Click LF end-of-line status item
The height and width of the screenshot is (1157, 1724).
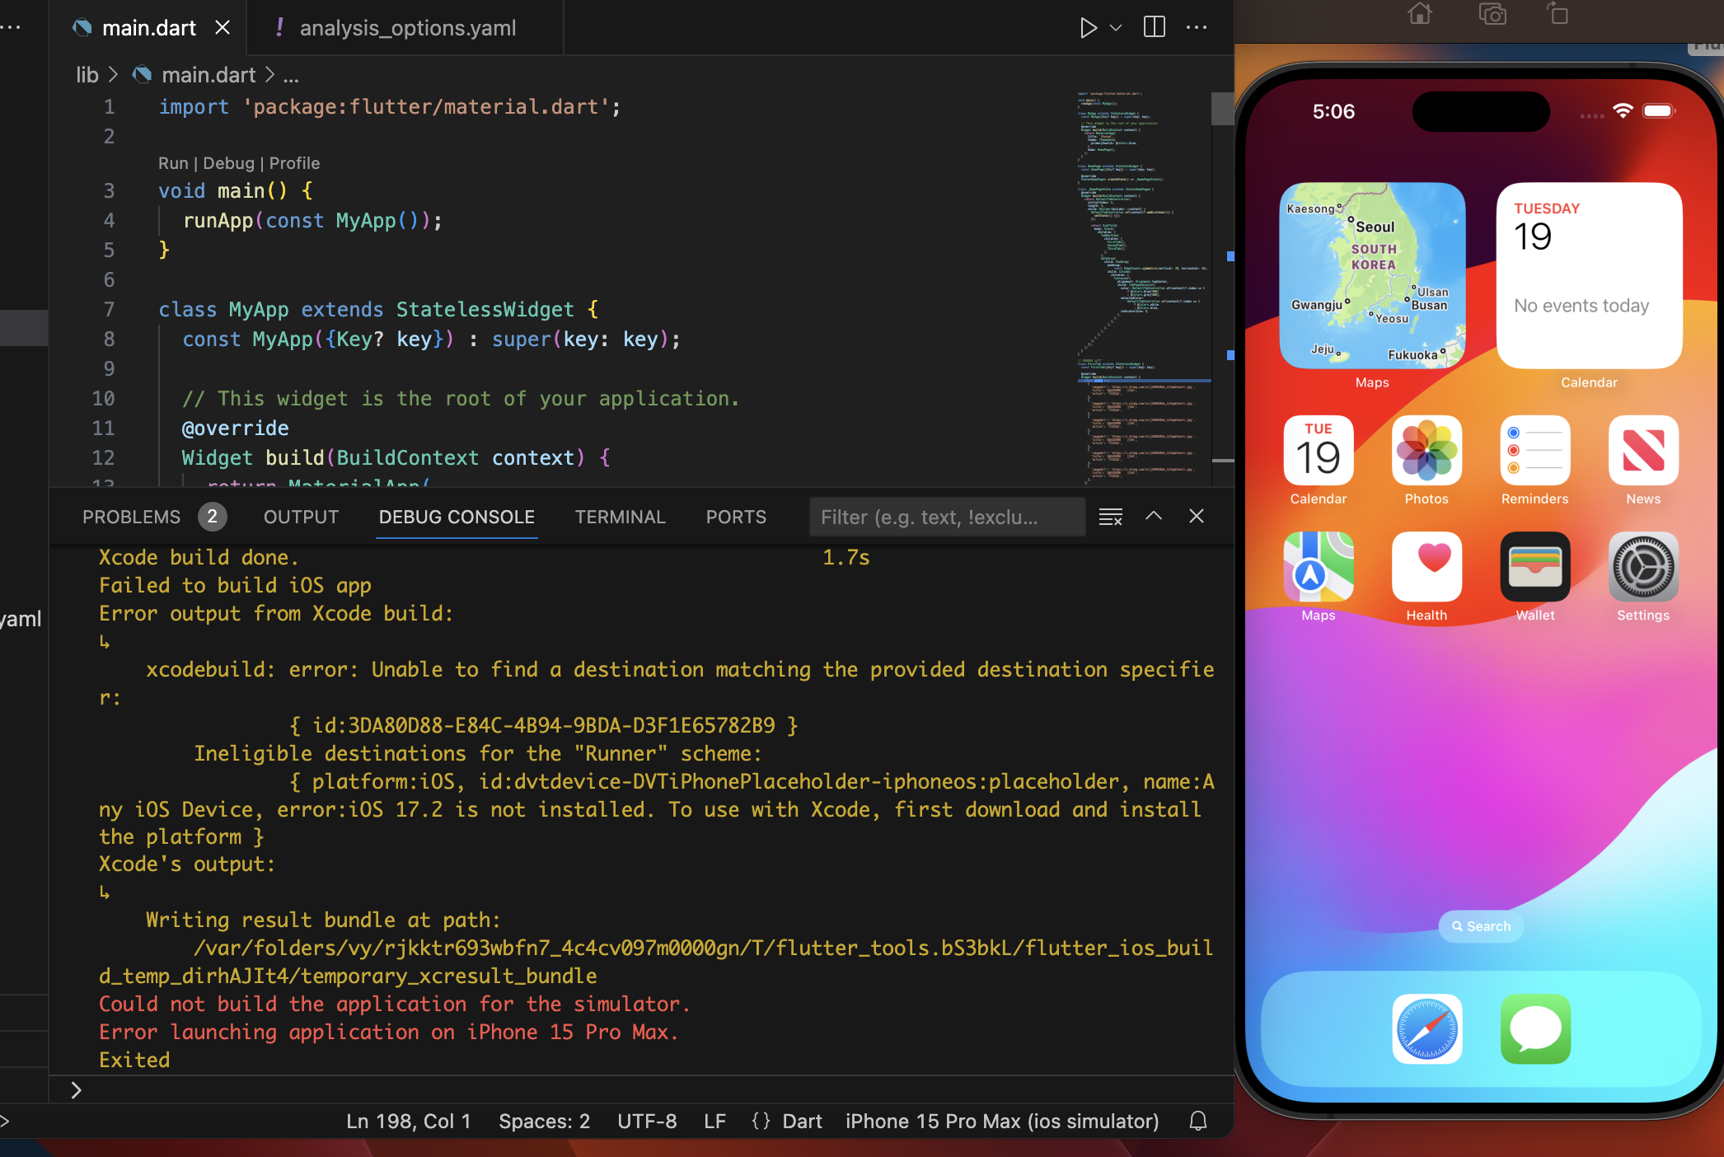714,1122
